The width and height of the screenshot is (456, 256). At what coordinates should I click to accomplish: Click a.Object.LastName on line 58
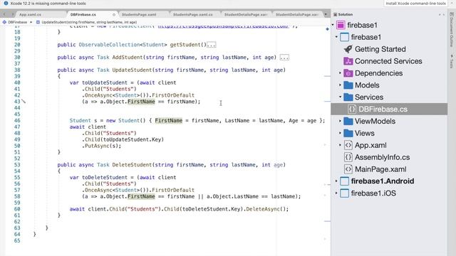[232, 196]
